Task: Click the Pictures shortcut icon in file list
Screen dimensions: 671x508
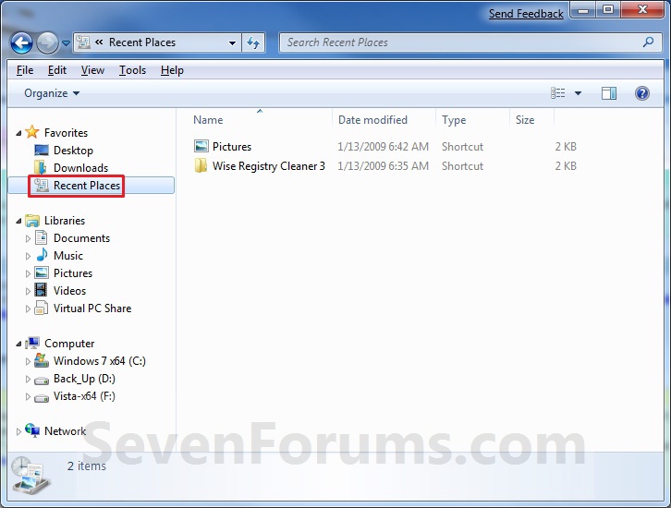Action: 201,146
